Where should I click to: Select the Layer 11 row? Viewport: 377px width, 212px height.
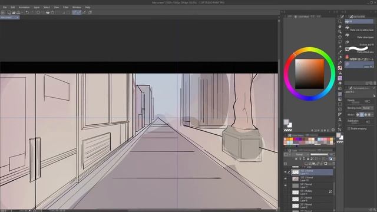click(x=312, y=172)
